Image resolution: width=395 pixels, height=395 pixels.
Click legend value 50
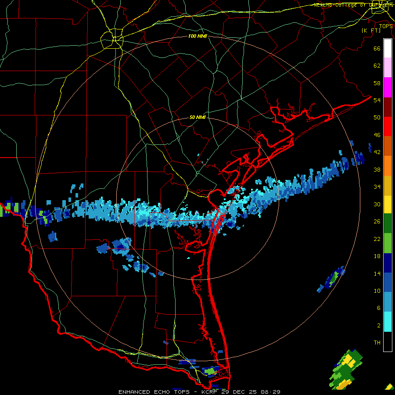click(x=377, y=118)
